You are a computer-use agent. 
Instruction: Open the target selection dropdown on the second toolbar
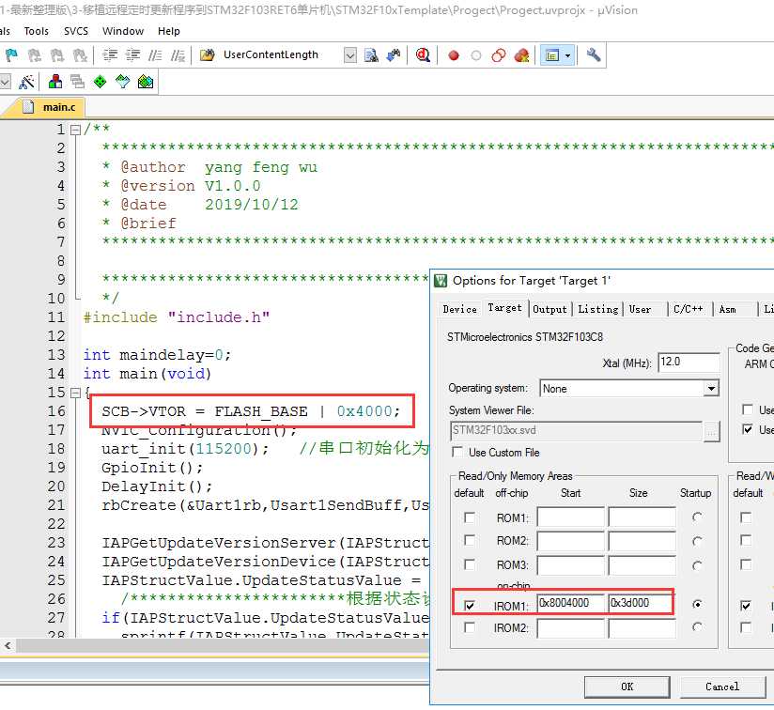click(x=5, y=82)
